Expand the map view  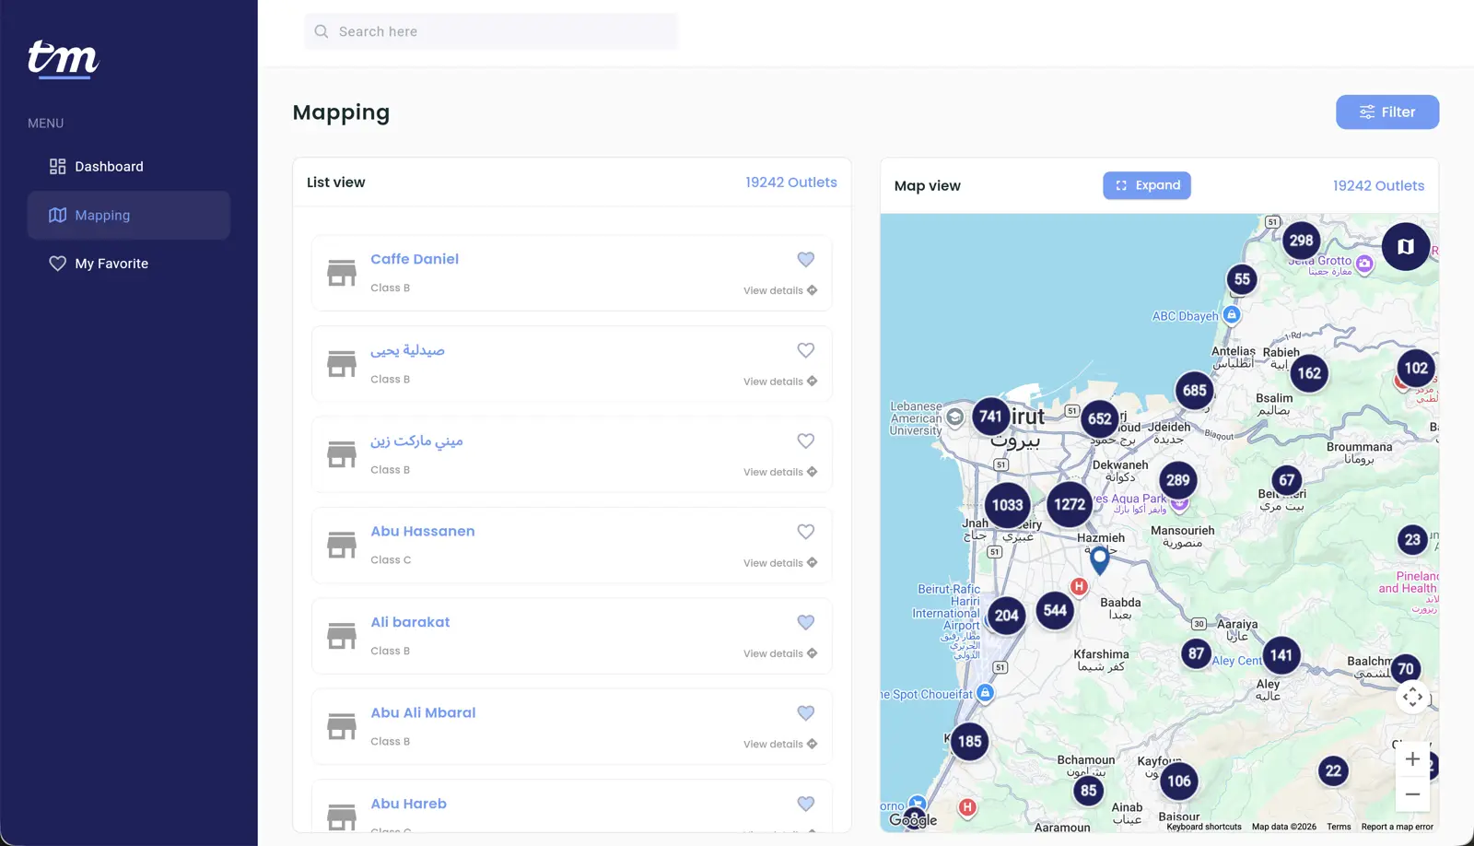1147,185
